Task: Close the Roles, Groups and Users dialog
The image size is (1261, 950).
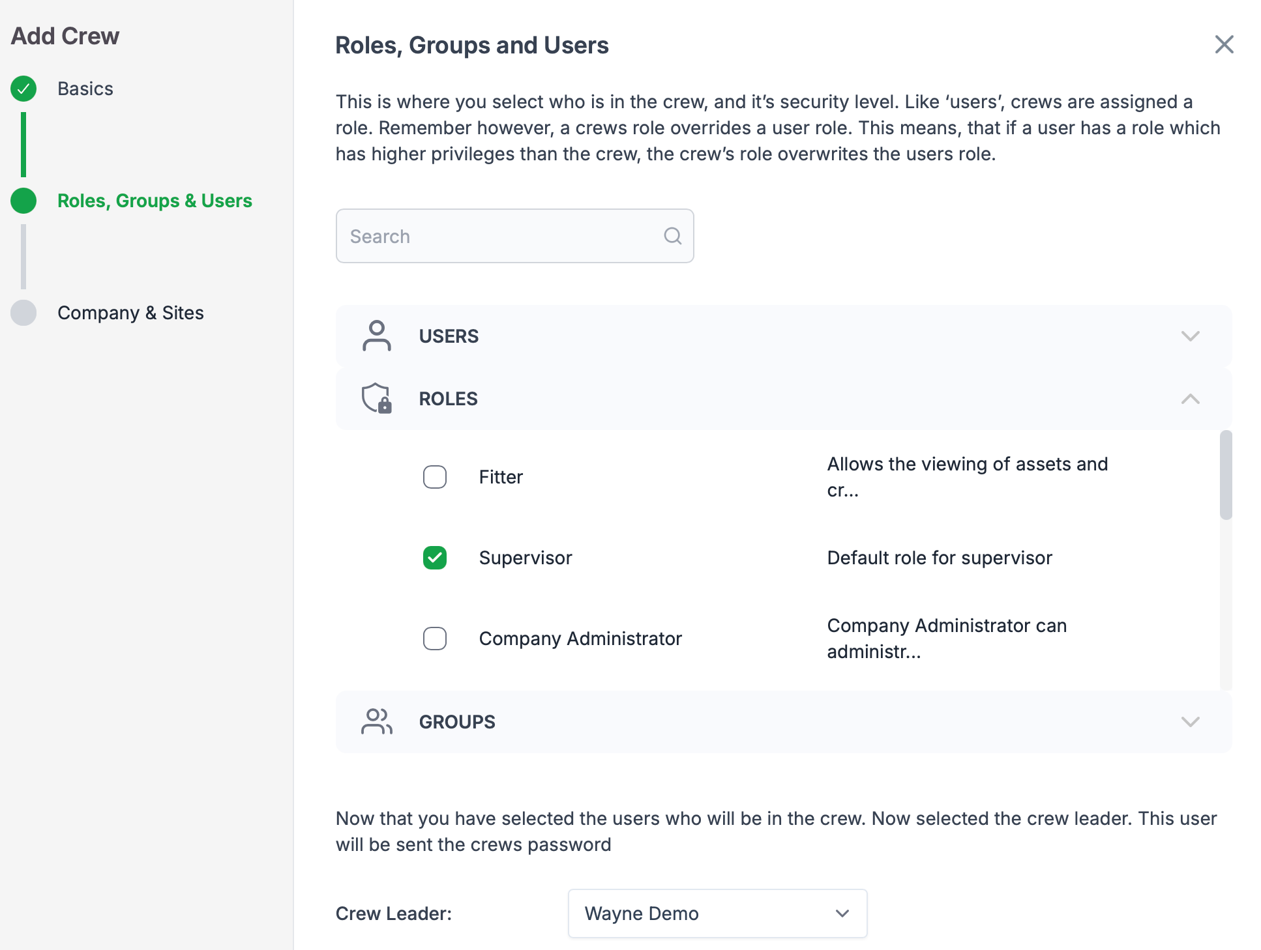Action: pos(1224,44)
